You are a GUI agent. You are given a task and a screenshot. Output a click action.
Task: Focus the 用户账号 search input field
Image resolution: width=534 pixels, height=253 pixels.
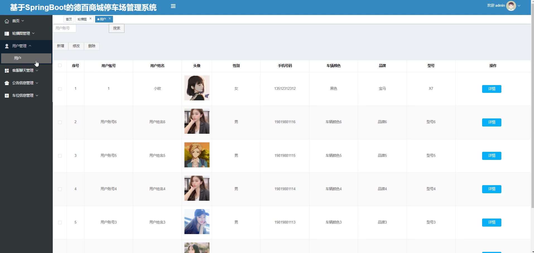[x=64, y=28]
